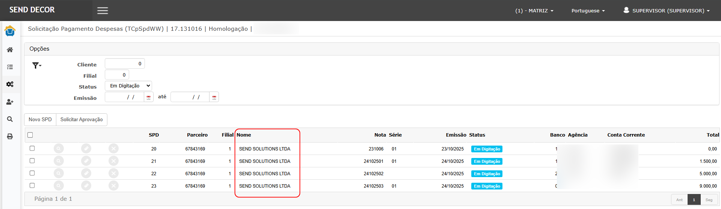Click the hamburger menu icon in header
The image size is (721, 209).
[103, 11]
